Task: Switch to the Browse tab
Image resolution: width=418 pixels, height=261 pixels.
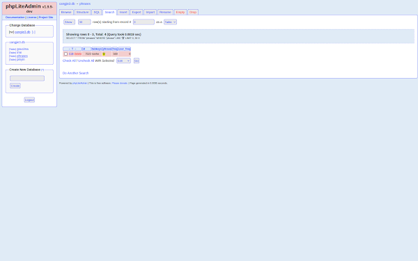Action: coord(66,13)
